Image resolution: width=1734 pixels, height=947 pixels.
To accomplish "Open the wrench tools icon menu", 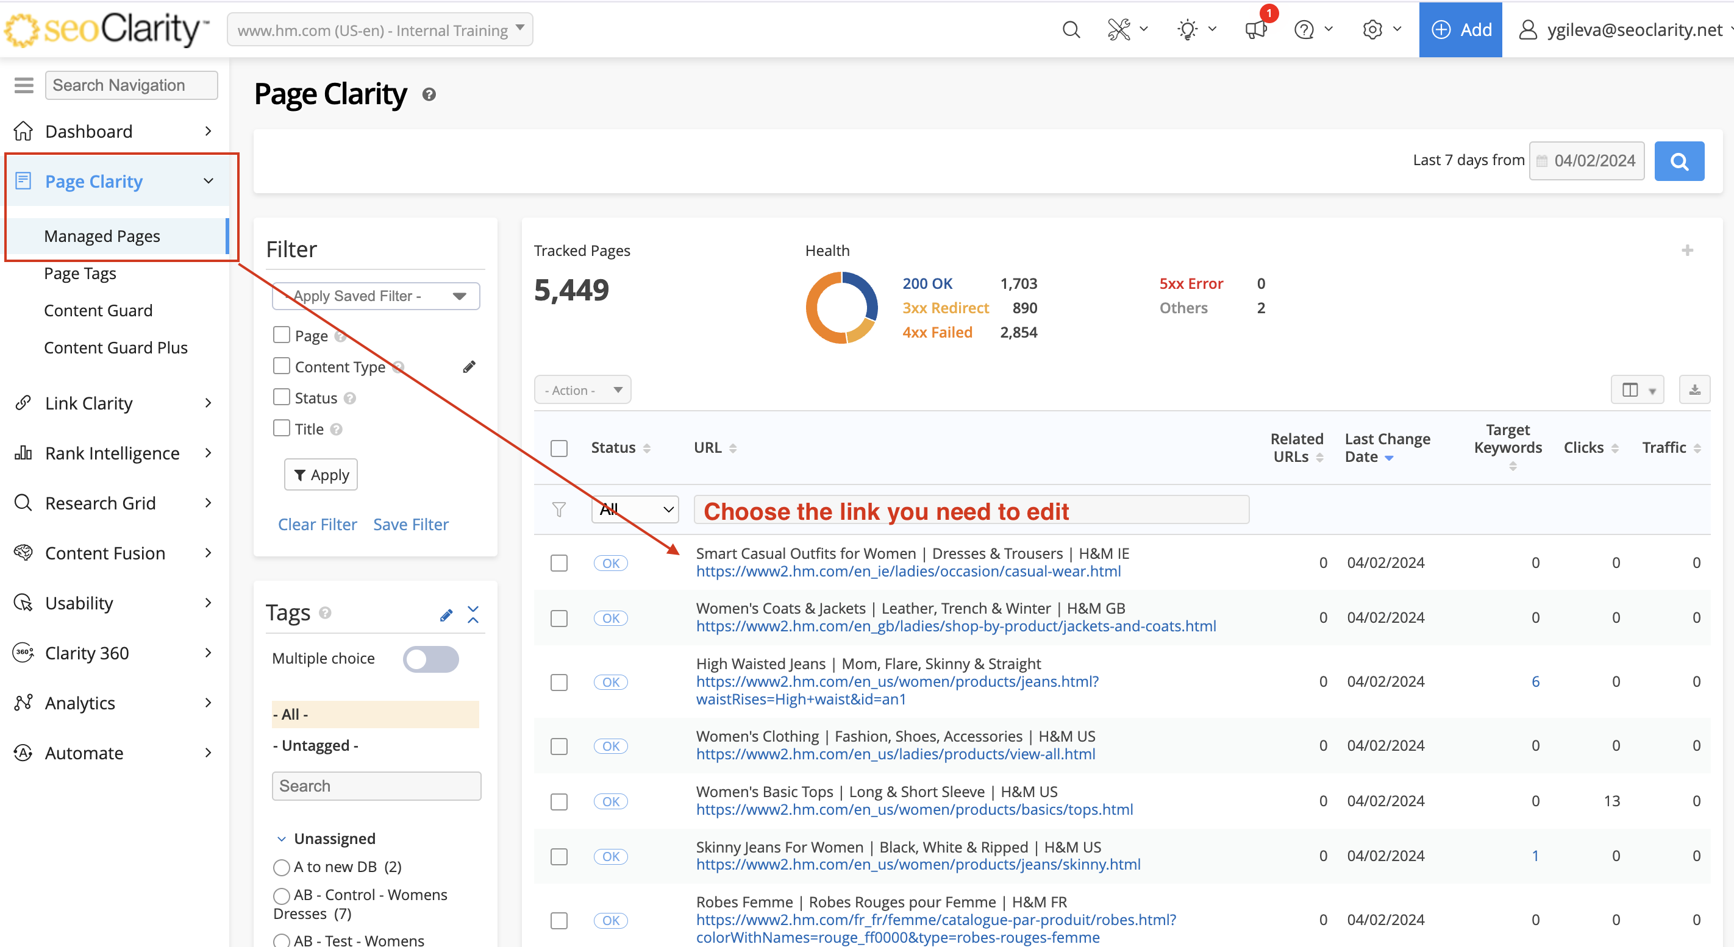I will 1119,30.
